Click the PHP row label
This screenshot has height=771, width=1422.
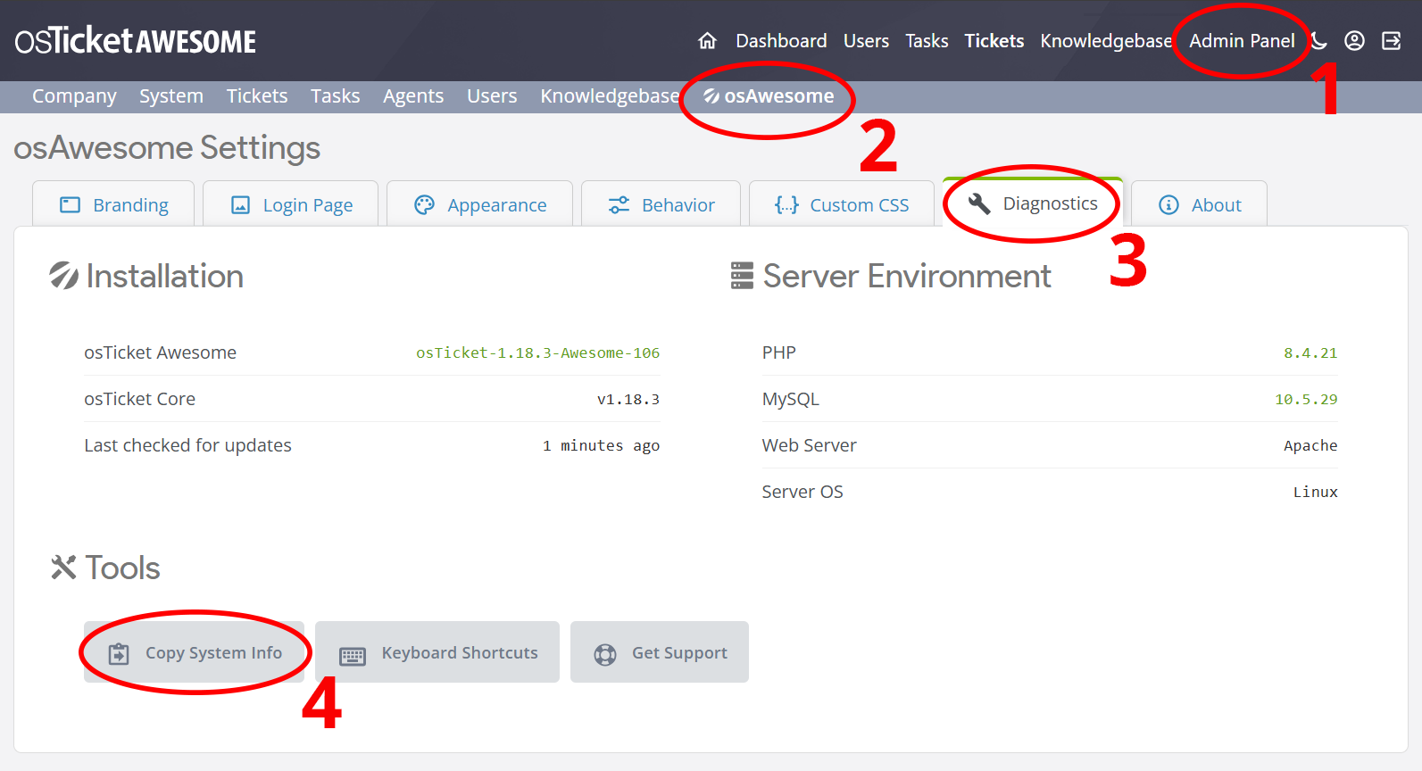point(778,352)
